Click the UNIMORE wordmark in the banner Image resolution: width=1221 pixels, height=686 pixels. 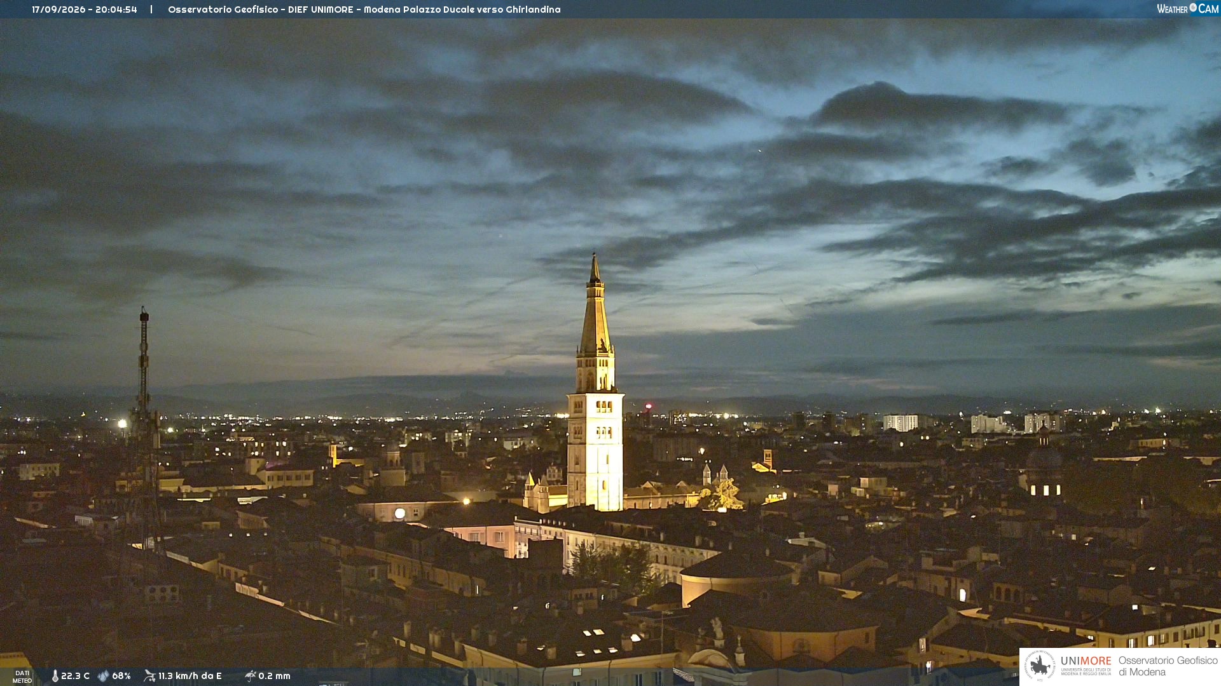tap(1086, 661)
